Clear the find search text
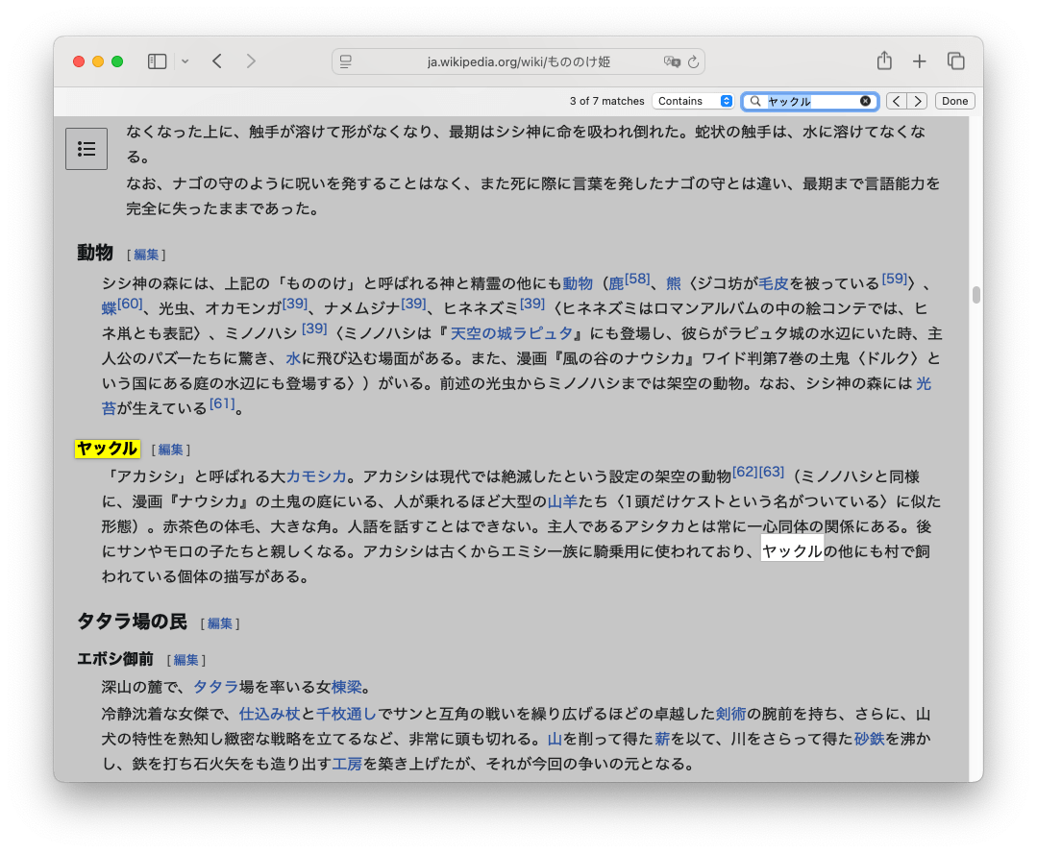The image size is (1037, 853). point(865,101)
